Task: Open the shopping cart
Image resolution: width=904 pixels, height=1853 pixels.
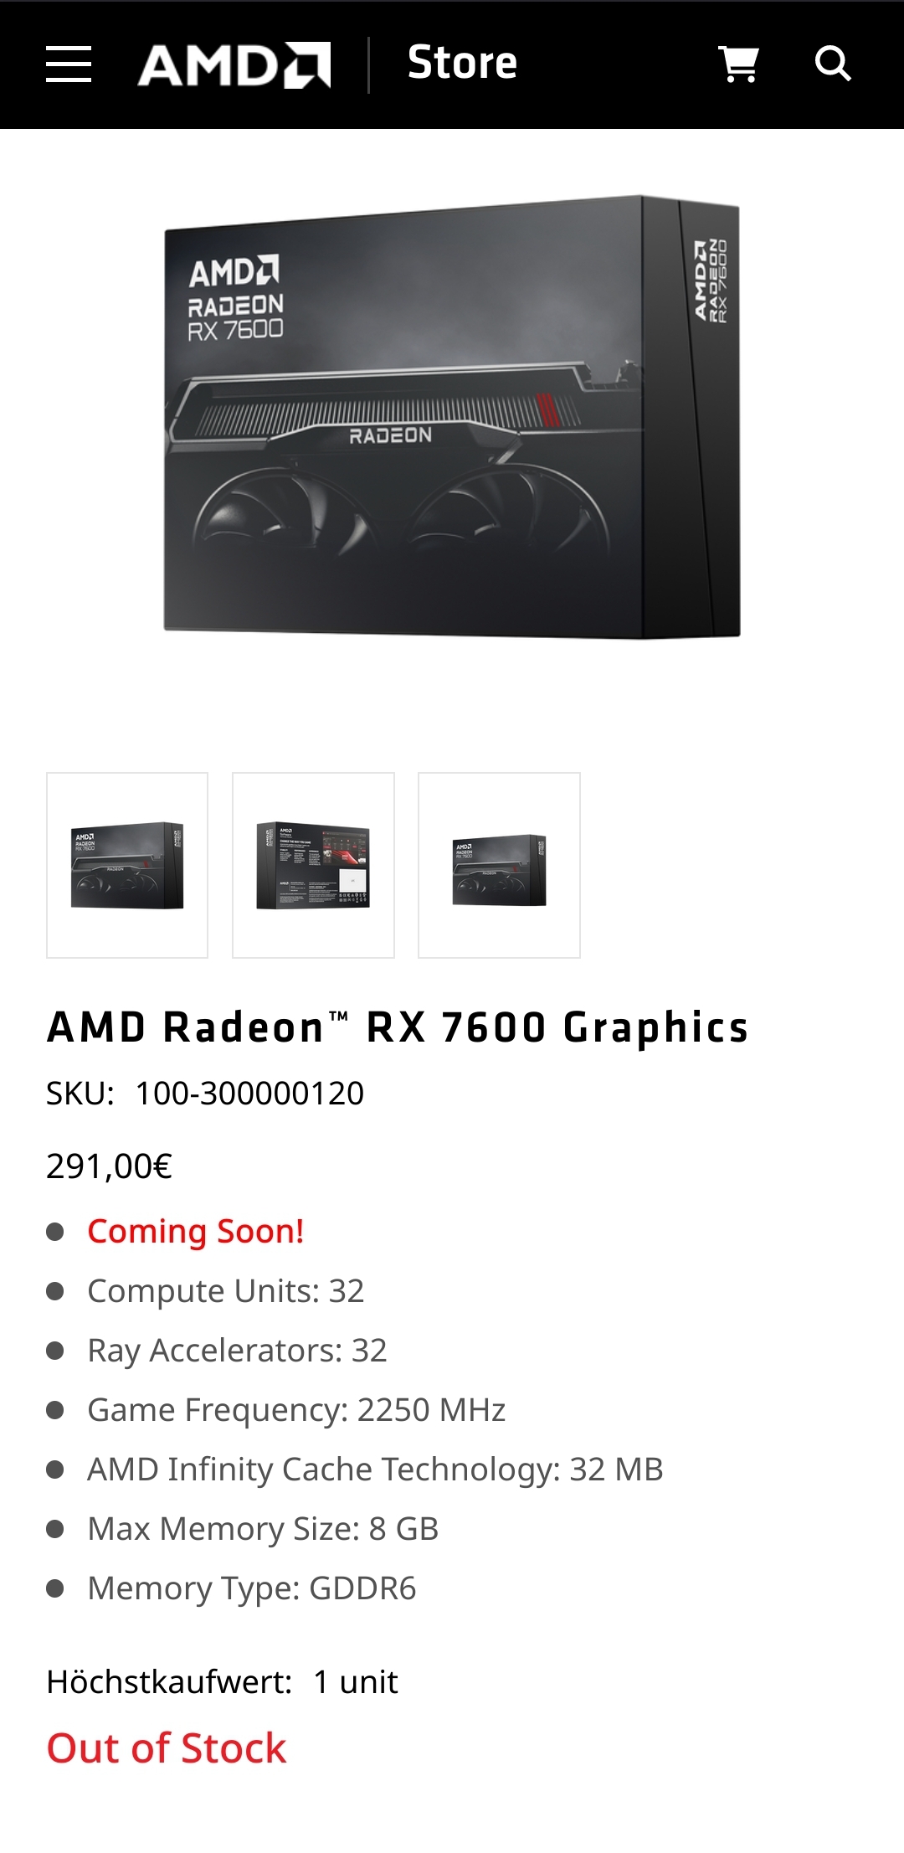Action: point(739,64)
